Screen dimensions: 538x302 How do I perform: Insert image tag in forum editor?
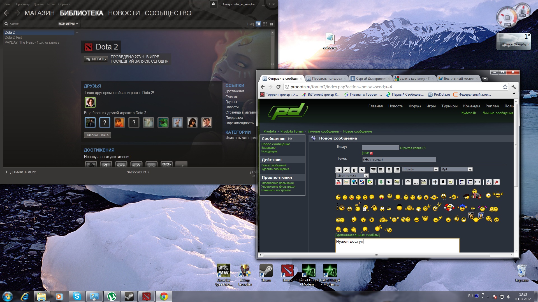click(x=346, y=182)
